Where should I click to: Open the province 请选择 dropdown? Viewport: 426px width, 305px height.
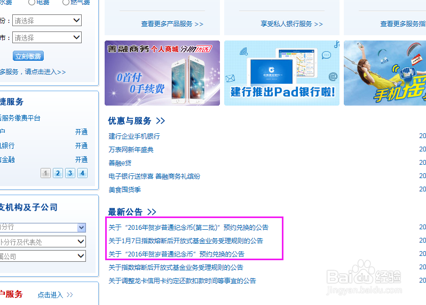tap(47, 20)
